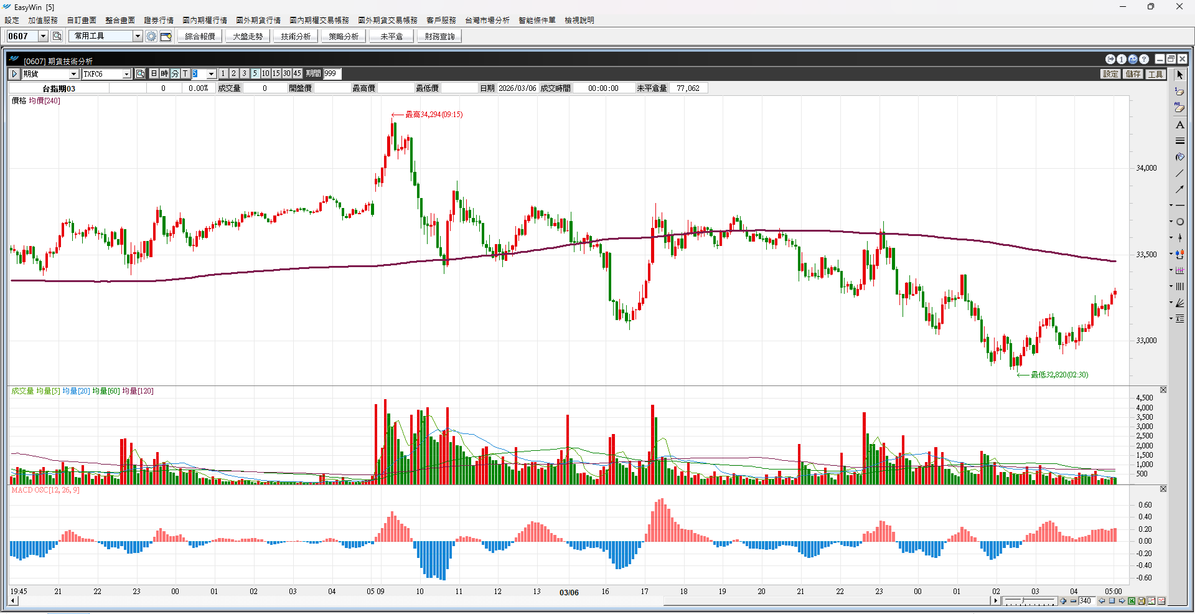This screenshot has width=1195, height=614.
Task: Open the 智能條件單 menu
Action: 537,21
